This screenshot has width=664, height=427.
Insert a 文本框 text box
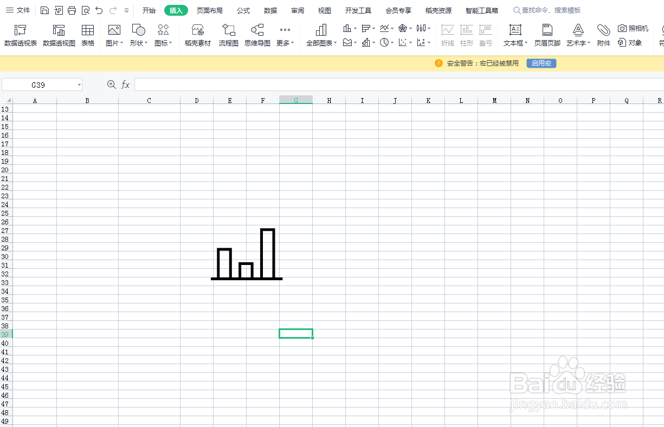pos(515,35)
